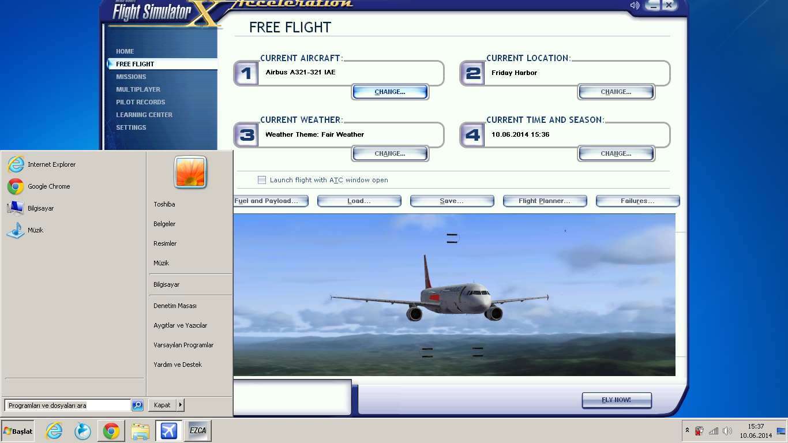Change the current location
This screenshot has height=443, width=788.
616,92
